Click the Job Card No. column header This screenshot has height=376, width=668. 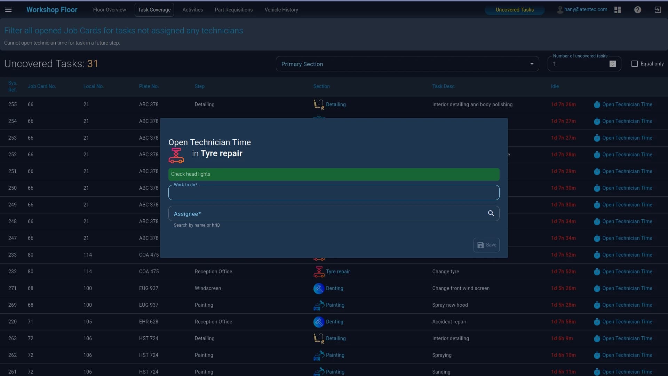pos(42,86)
